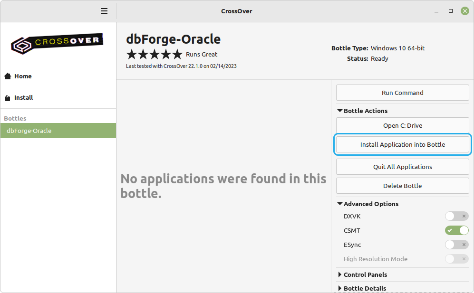Viewport: 474px width, 293px height.
Task: Select the dbForge-Oracle bottle
Action: pos(58,131)
